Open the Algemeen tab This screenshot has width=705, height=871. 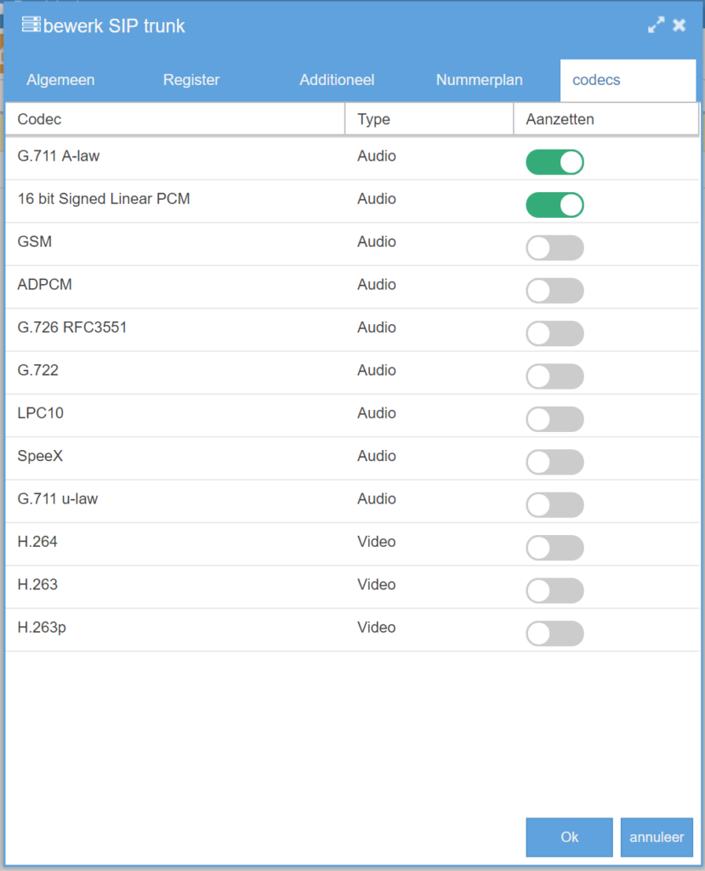pos(60,80)
